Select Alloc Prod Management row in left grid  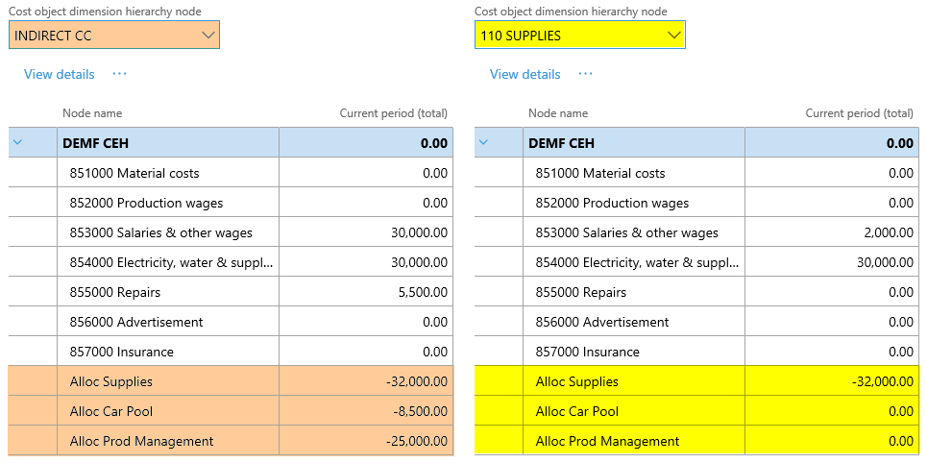point(141,441)
